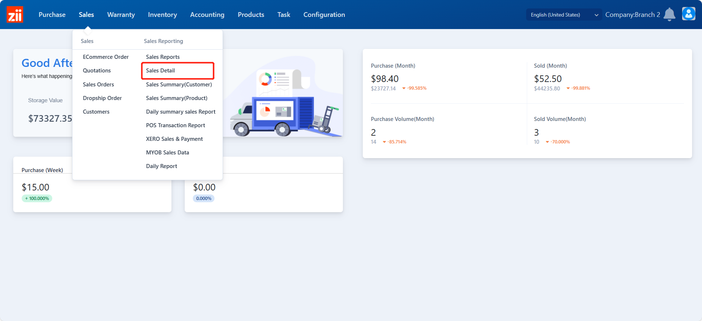Open Sales Summary(Product) report
This screenshot has width=702, height=321.
177,98
